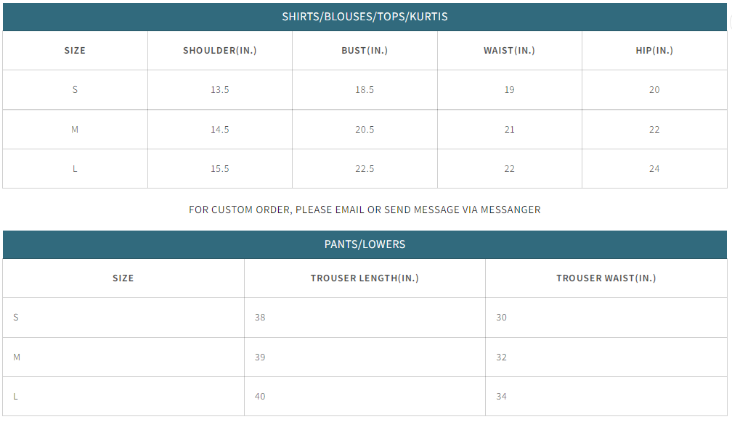Click trouser waist value 32

(501, 357)
